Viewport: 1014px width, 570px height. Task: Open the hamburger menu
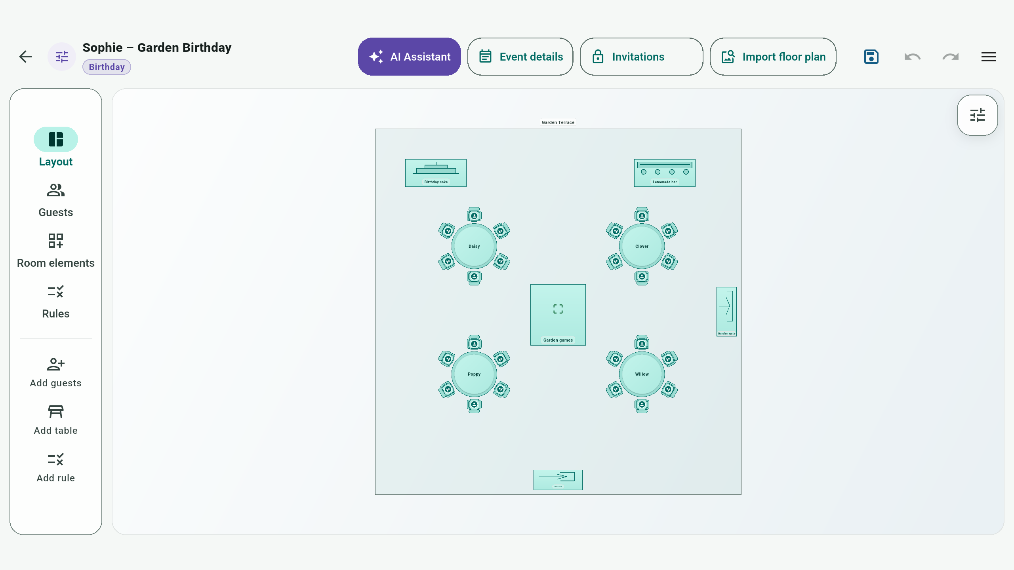pos(989,57)
